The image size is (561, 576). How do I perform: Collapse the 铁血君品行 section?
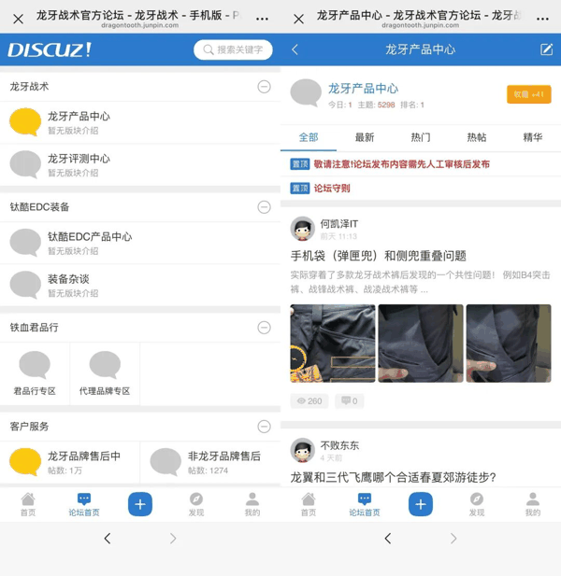264,328
